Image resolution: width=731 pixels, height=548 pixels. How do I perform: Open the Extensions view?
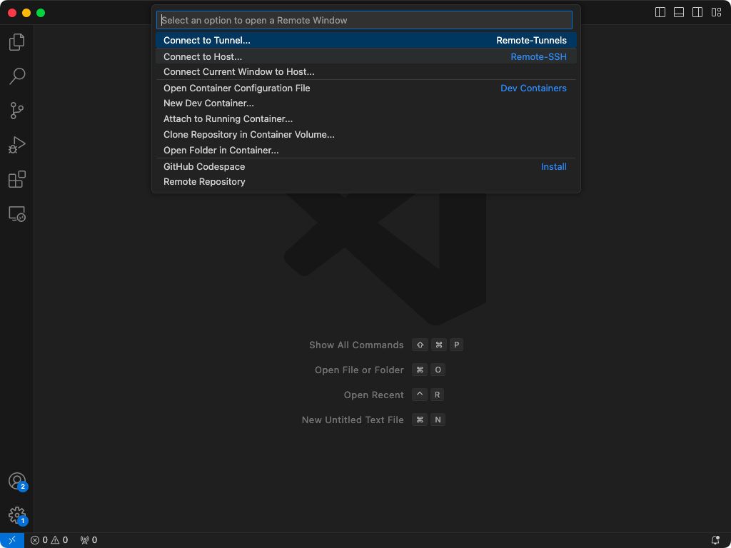(17, 179)
